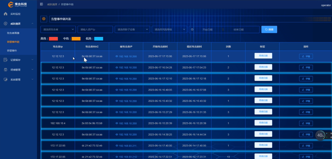Click the 开始日期 start date field

click(207, 30)
